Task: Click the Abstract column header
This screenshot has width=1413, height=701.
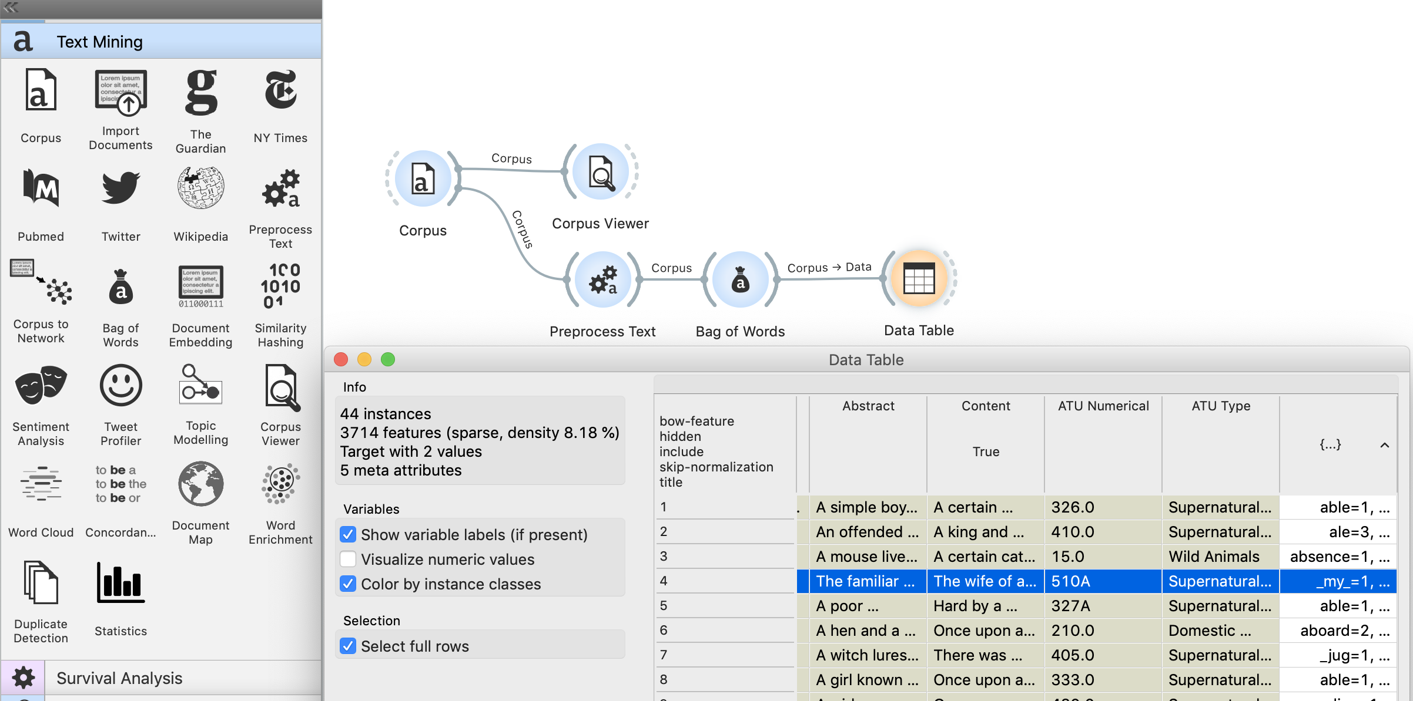Action: (868, 406)
